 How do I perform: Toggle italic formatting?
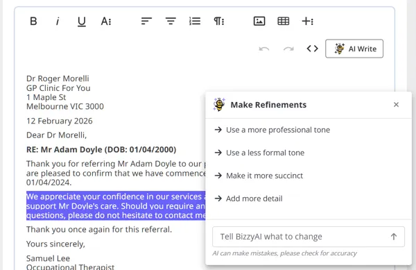pos(58,21)
